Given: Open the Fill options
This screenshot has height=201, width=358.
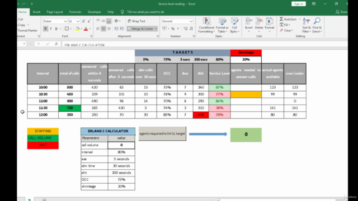Looking at the screenshot, I should 285,25.
